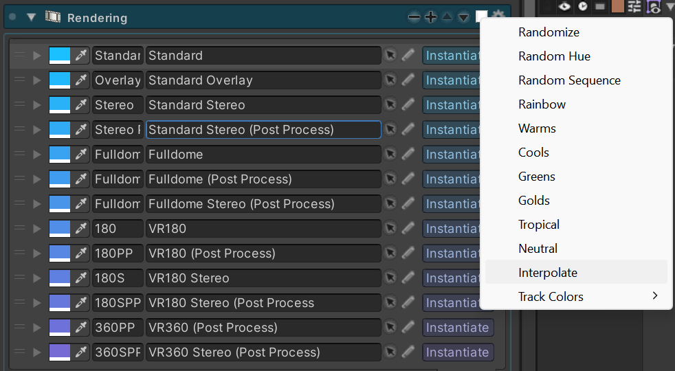The width and height of the screenshot is (675, 371).
Task: Click minus icon in Rendering header
Action: pos(414,17)
